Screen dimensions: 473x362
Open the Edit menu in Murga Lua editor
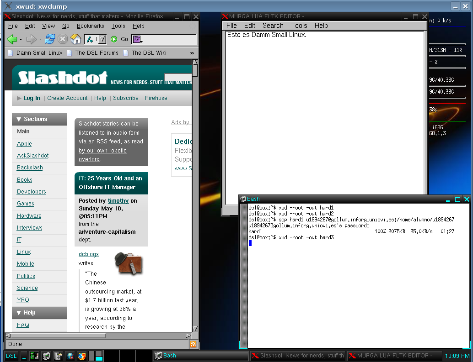pos(250,26)
